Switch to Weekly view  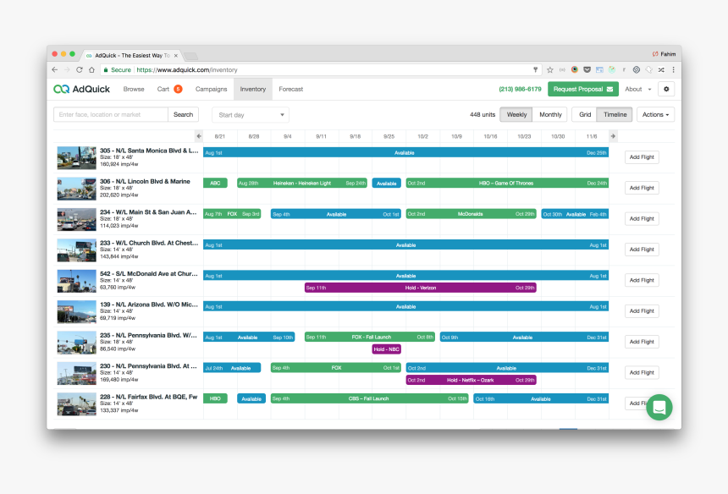tap(516, 114)
